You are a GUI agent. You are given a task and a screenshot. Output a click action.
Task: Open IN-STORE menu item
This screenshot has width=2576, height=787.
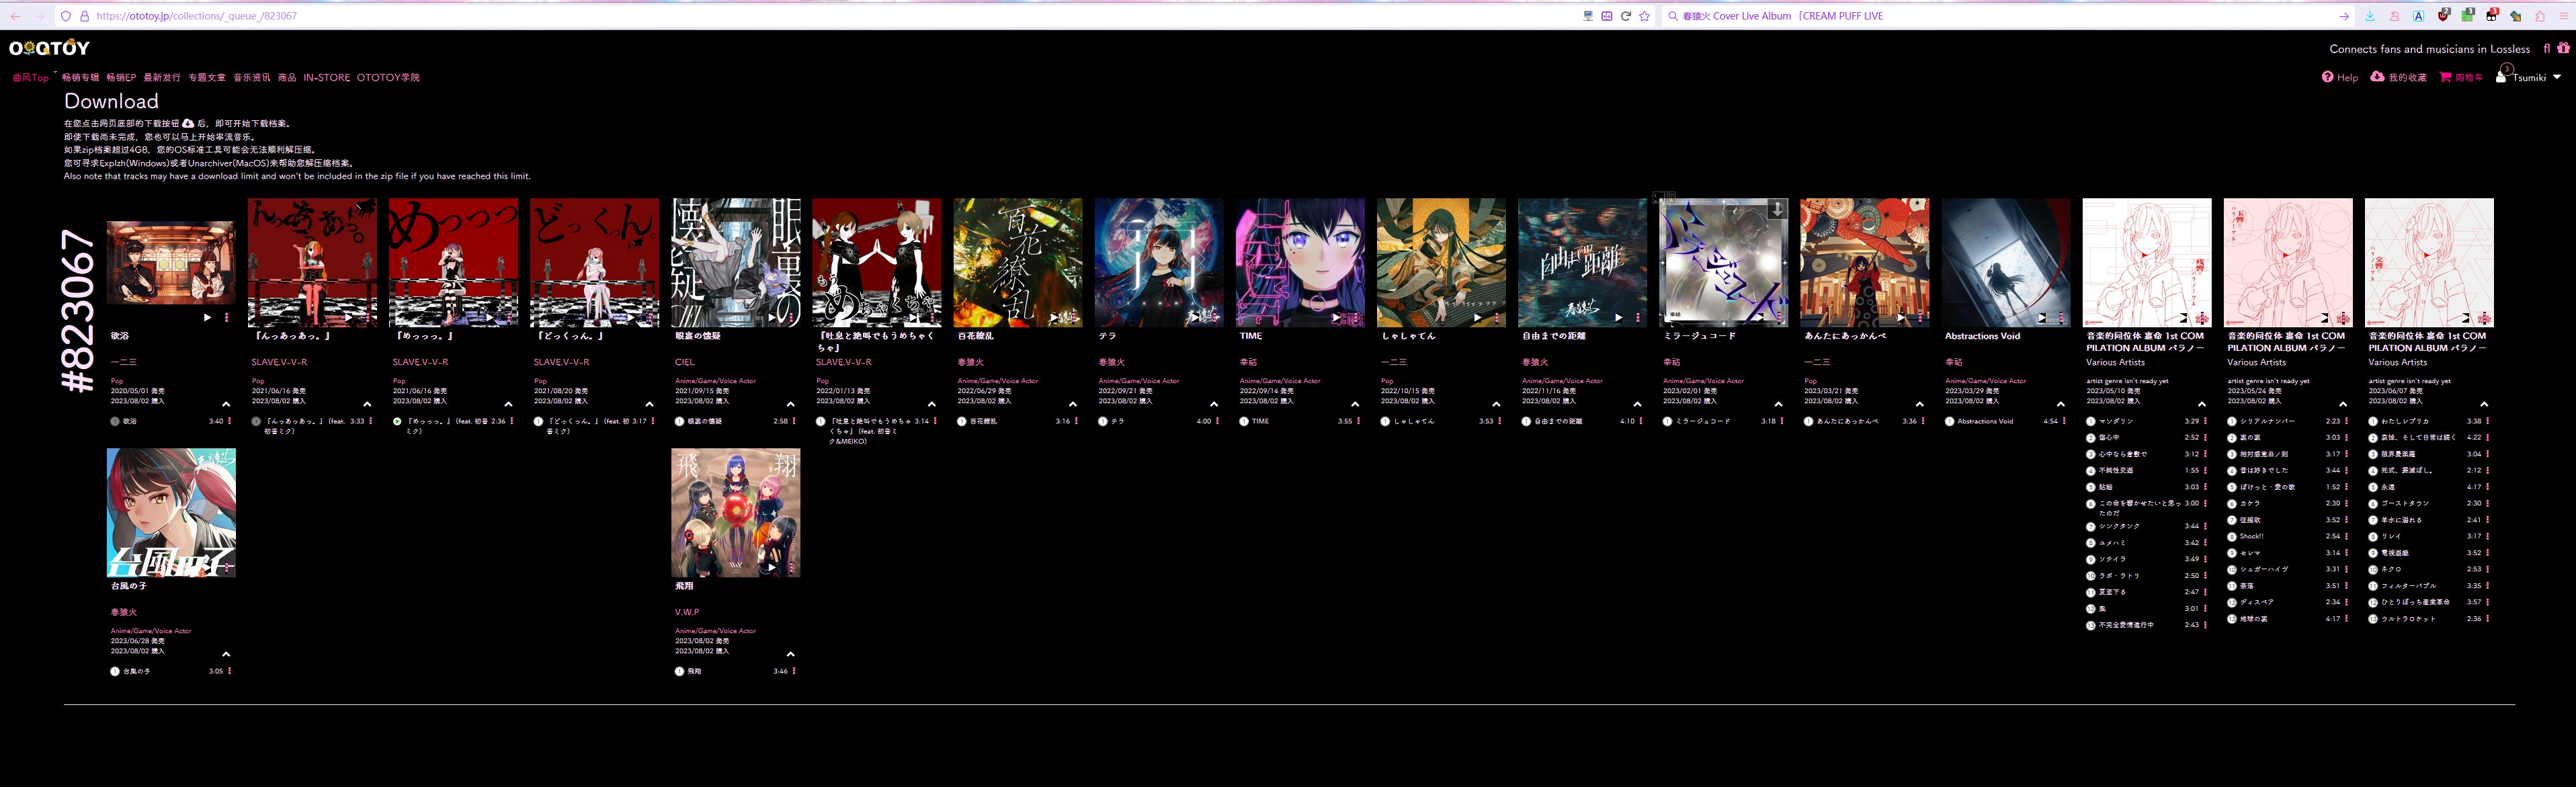[x=326, y=77]
